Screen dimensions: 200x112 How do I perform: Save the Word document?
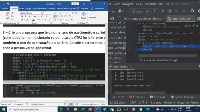click(4, 4)
